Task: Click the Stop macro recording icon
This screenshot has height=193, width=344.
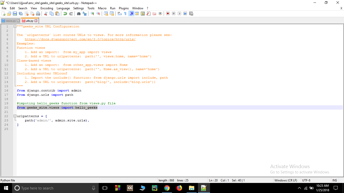Action: pyautogui.click(x=174, y=14)
